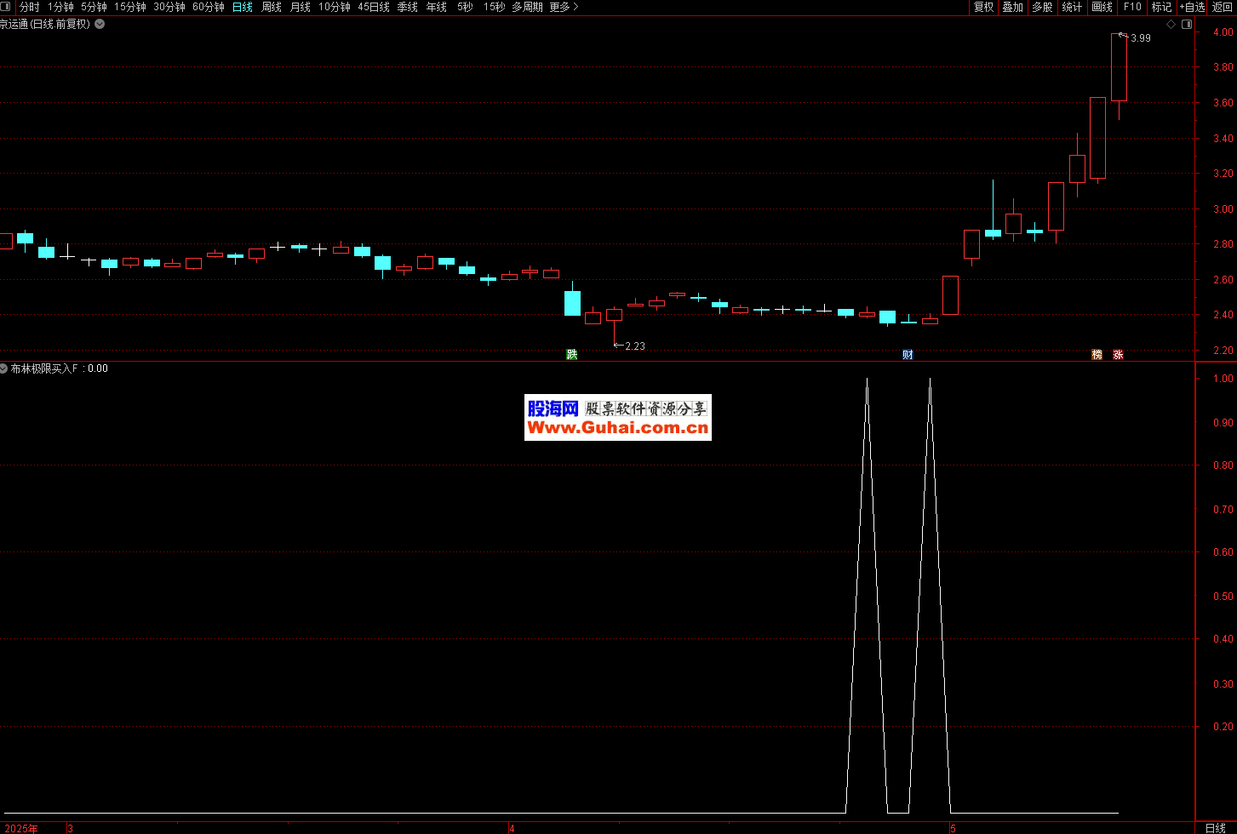Click the 0.50 indicator axis label
1237x834 pixels.
1223,597
